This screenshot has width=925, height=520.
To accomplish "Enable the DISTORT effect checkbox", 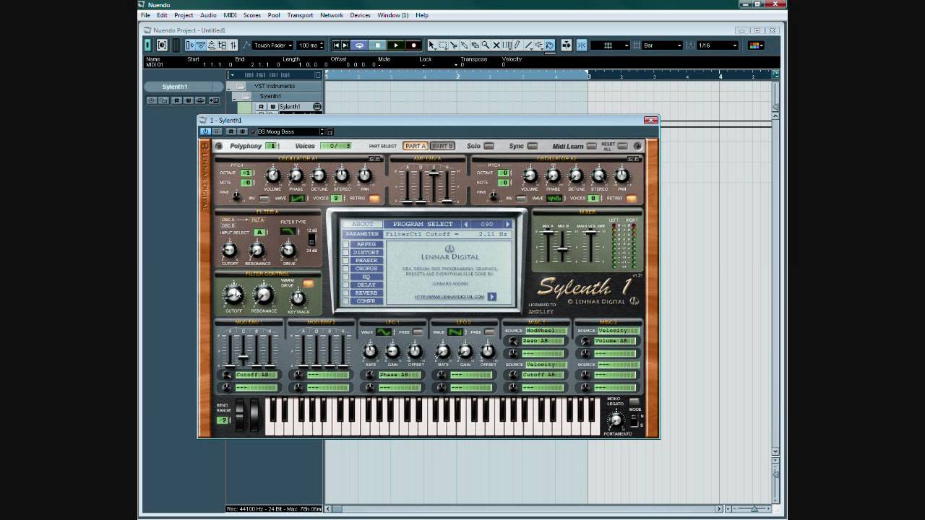I will [345, 252].
